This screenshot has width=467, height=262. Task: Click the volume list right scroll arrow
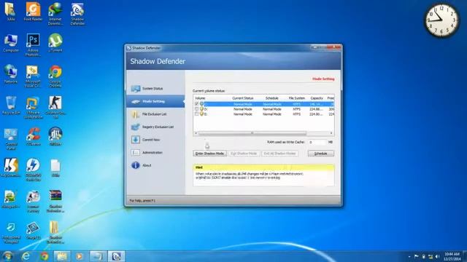[331, 133]
